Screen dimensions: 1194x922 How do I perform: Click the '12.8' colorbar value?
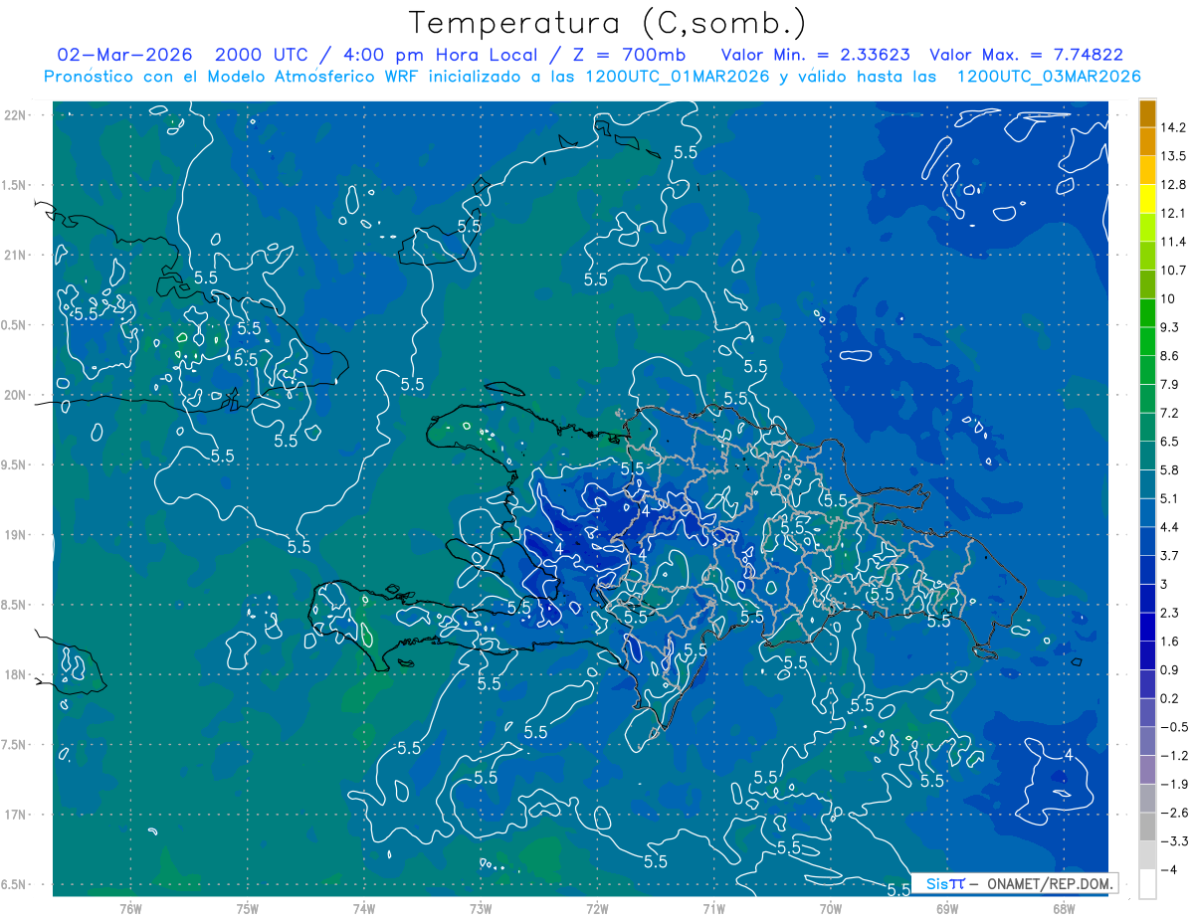[x=1173, y=185]
